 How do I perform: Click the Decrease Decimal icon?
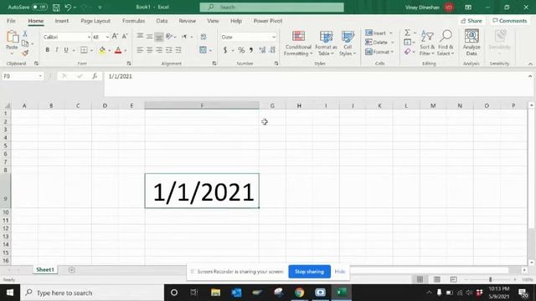pyautogui.click(x=272, y=50)
